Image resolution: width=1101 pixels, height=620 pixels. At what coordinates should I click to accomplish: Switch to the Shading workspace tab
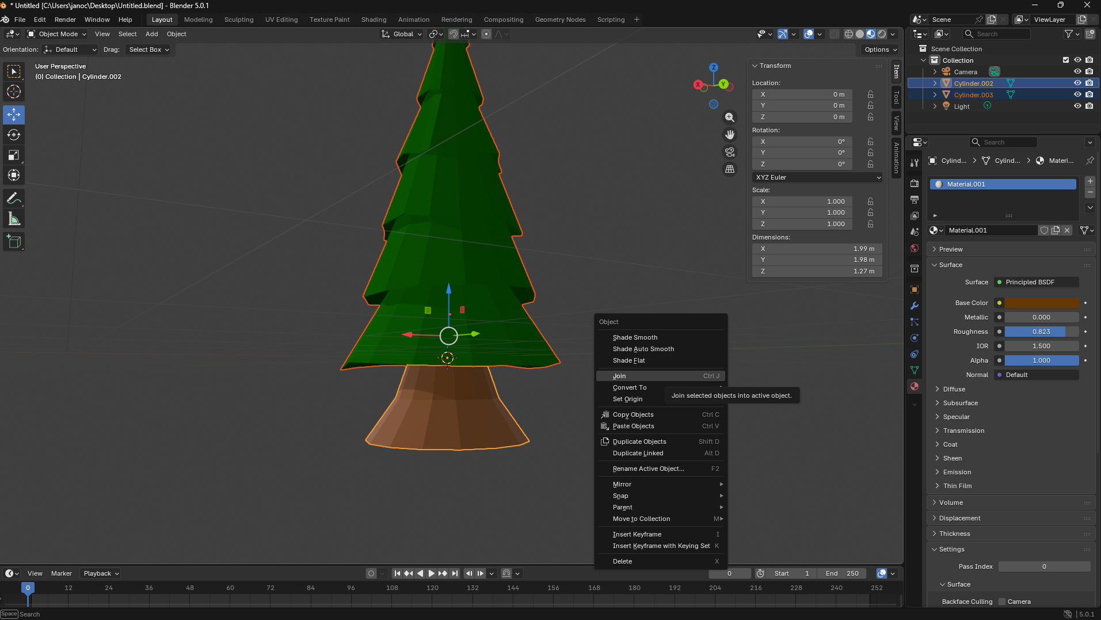coord(374,20)
